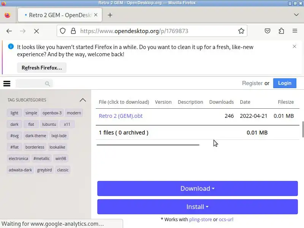
Task: Select the openbox-3 tag
Action: [x=52, y=113]
